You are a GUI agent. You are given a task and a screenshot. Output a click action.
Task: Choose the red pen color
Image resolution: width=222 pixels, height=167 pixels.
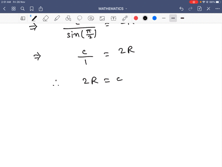(x=136, y=18)
